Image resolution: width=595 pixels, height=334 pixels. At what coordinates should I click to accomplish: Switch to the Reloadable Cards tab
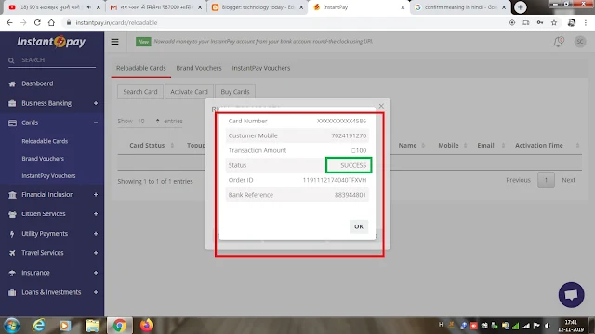pos(140,68)
